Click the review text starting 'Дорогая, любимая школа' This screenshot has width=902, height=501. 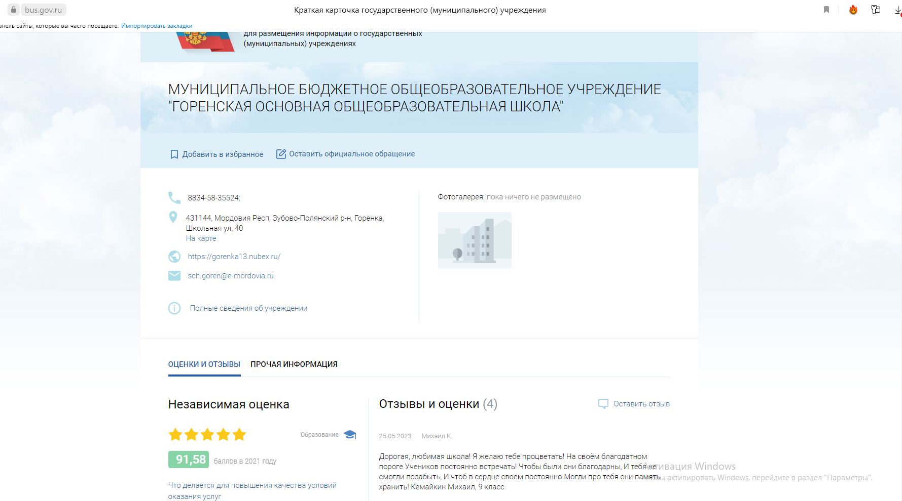(520, 472)
